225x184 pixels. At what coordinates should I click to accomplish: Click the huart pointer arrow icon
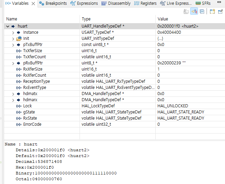click(x=13, y=26)
